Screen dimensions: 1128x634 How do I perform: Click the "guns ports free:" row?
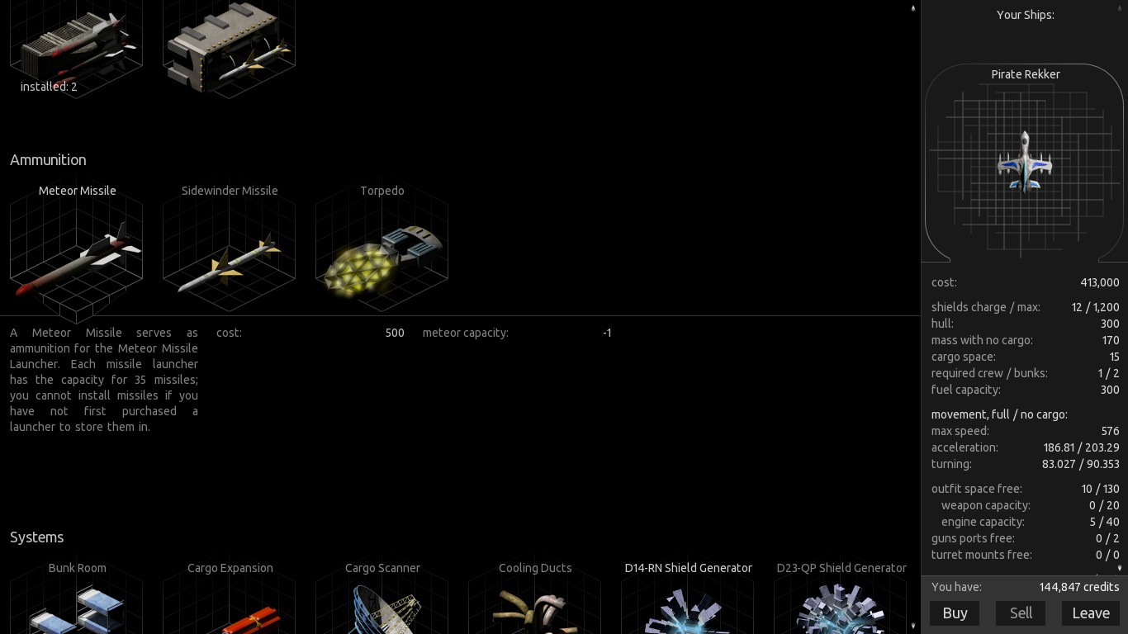(x=1025, y=538)
